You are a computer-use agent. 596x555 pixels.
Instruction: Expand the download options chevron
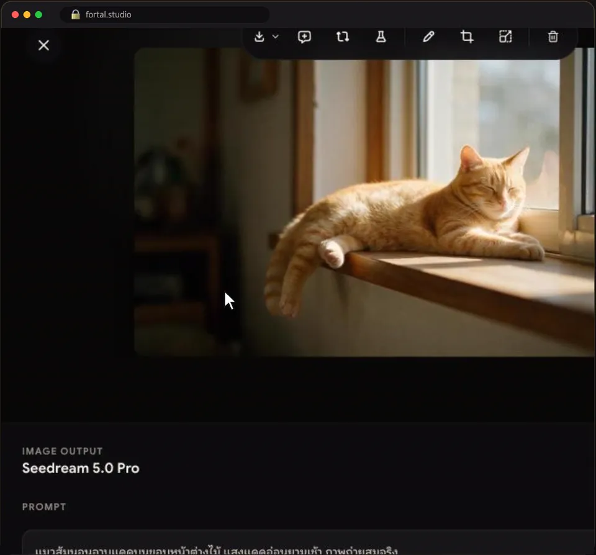point(276,37)
